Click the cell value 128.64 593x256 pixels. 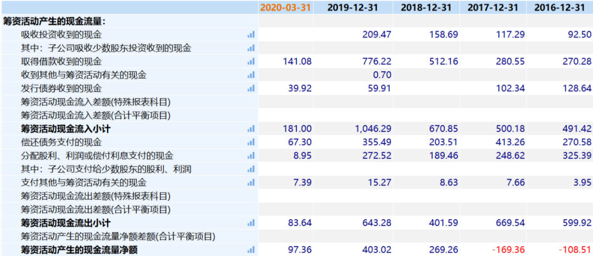click(577, 89)
